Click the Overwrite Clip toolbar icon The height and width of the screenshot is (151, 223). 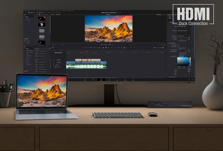[x=97, y=48]
